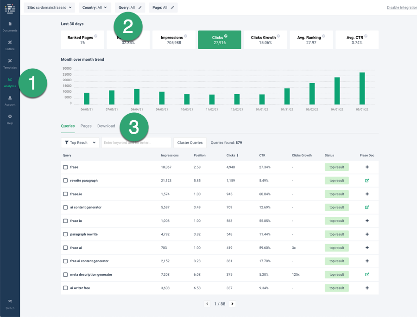Open the Top Result filter dropdown
This screenshot has height=317, width=417.
pos(80,142)
